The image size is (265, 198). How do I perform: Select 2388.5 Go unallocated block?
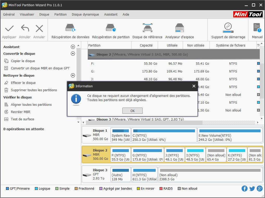coord(210,175)
